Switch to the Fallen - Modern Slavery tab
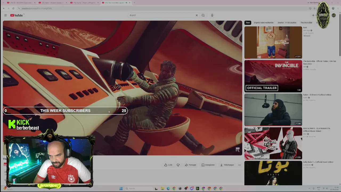The height and width of the screenshot is (192, 341). pos(52,3)
